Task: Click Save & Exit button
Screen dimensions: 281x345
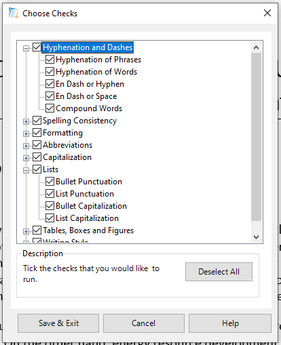Action: [x=58, y=323]
